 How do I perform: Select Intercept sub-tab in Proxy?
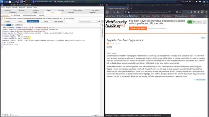(x=5, y=15)
